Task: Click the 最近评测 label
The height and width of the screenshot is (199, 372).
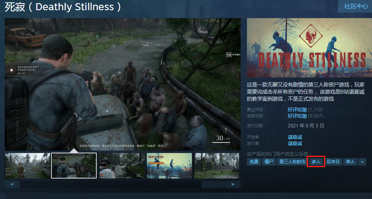Action: (256, 110)
